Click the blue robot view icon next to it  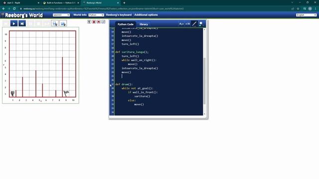click(x=63, y=23)
